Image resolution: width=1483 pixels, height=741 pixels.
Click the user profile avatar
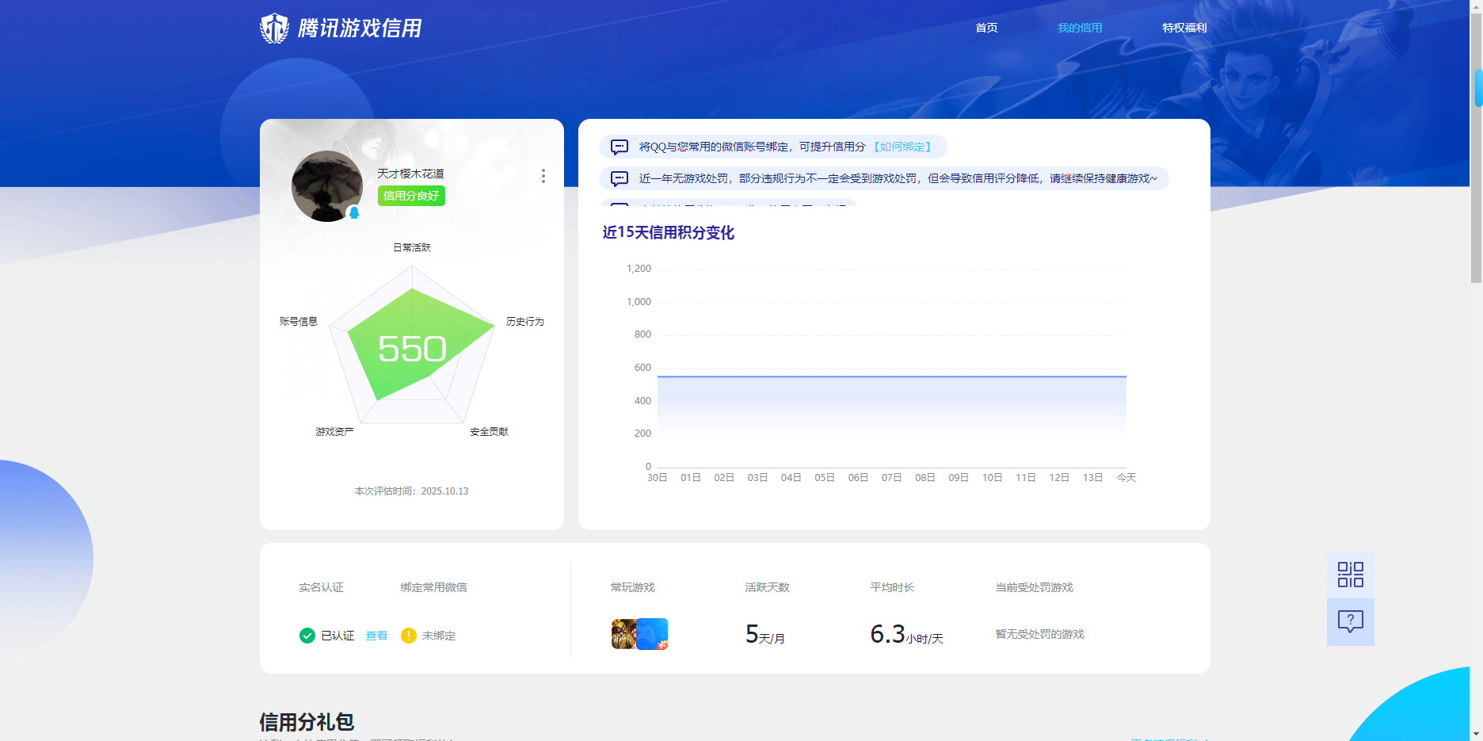[326, 185]
